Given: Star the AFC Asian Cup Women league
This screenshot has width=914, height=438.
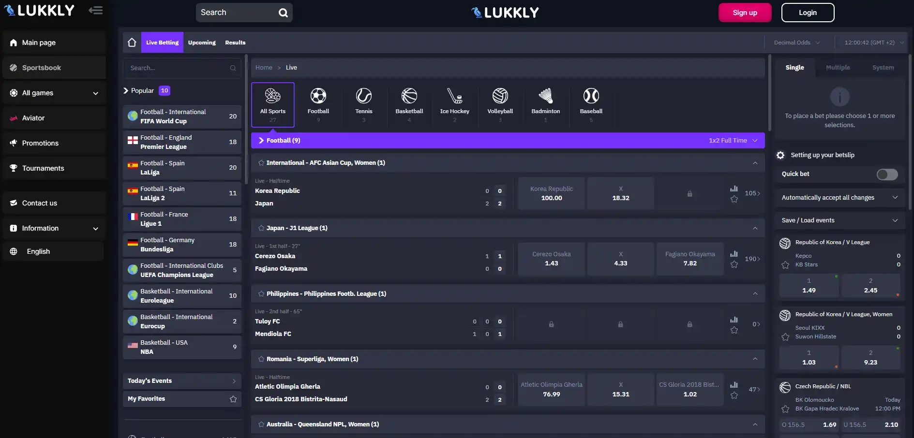Looking at the screenshot, I should point(261,163).
